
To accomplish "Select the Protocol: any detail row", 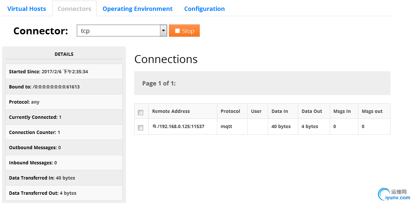I will [64, 102].
